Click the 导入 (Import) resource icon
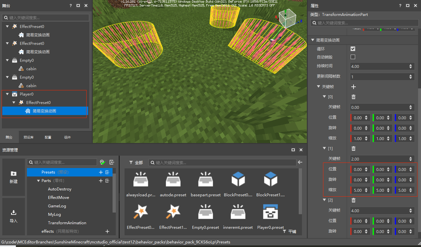The image size is (421, 247). (14, 216)
